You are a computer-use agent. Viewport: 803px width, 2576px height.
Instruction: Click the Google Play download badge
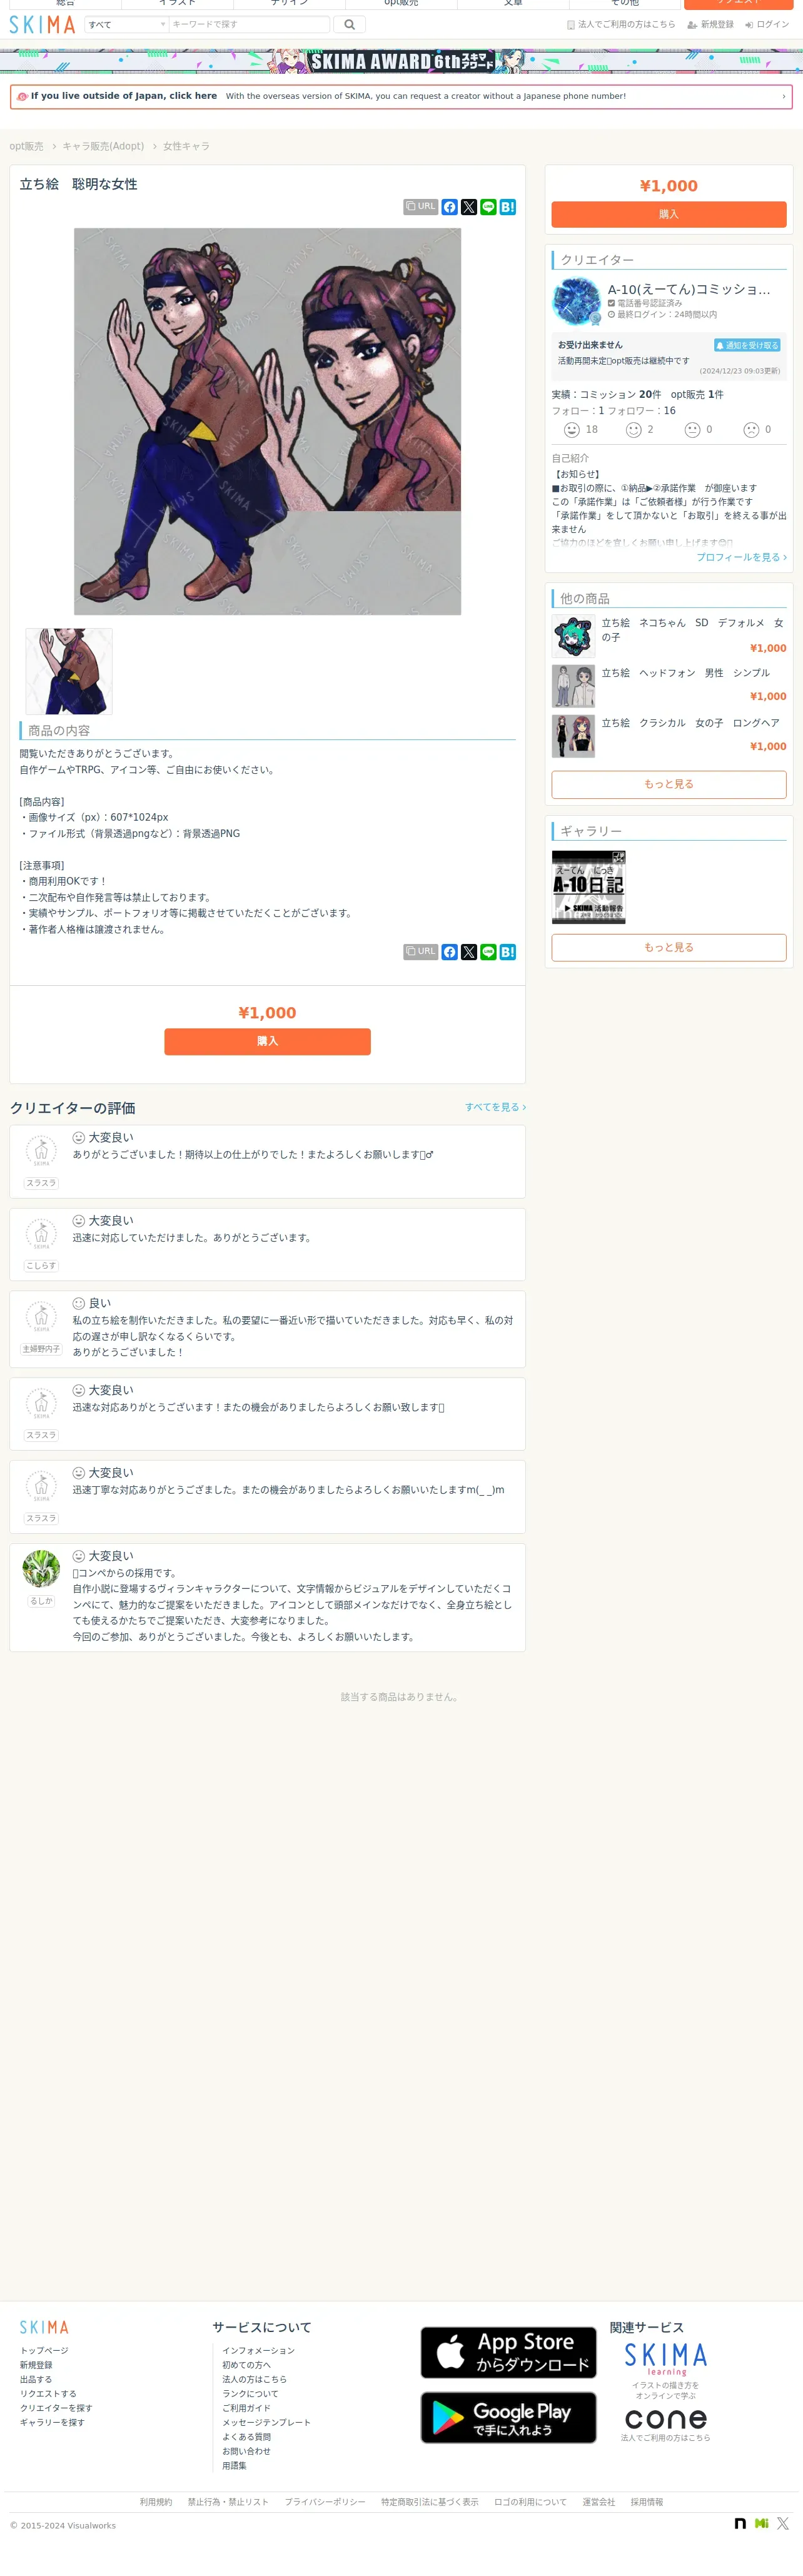point(508,2417)
